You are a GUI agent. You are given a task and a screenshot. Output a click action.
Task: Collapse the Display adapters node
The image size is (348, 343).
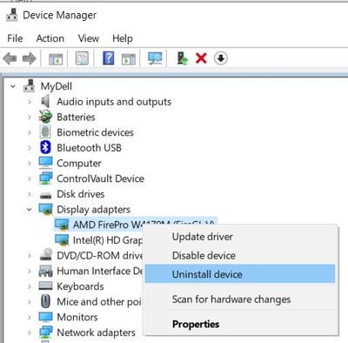pos(30,209)
